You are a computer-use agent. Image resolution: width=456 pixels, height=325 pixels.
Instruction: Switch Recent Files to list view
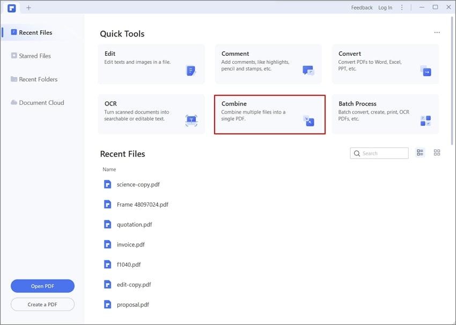pyautogui.click(x=420, y=153)
